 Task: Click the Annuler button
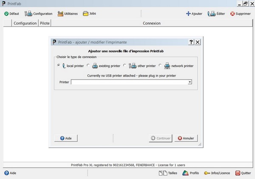(186, 138)
